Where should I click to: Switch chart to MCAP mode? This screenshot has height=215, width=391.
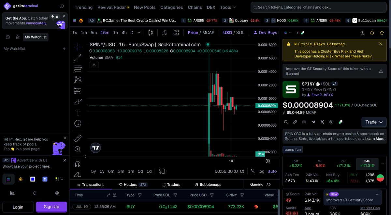[209, 33]
